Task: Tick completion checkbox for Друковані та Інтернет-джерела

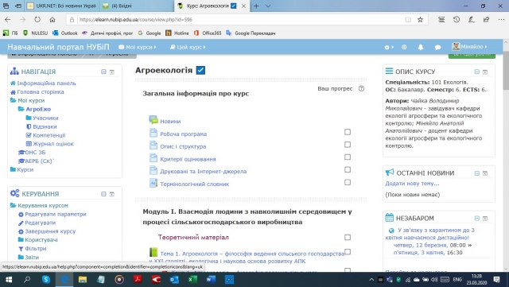Action: pos(348,169)
